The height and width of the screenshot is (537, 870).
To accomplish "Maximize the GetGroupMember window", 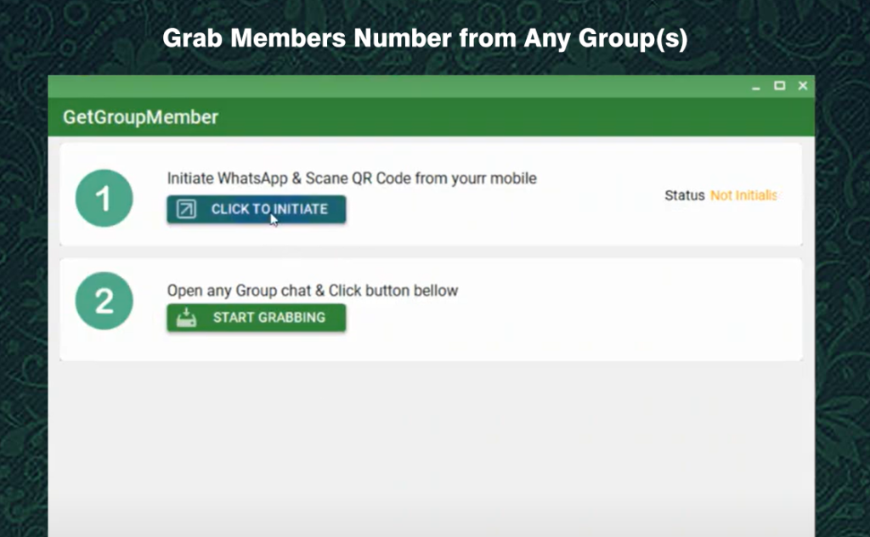I will click(779, 86).
